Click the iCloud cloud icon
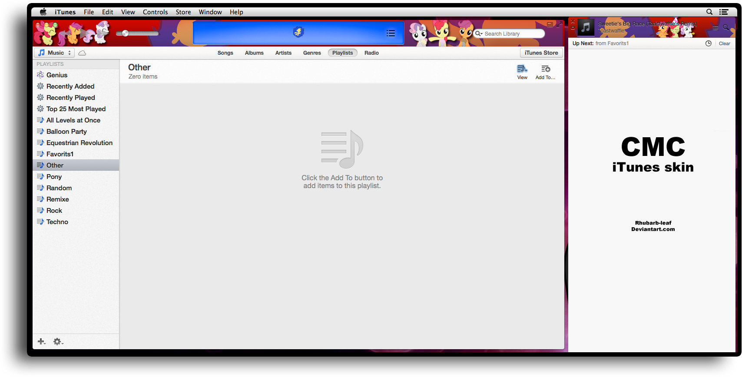Viewport: 742px width, 377px height. click(x=82, y=53)
